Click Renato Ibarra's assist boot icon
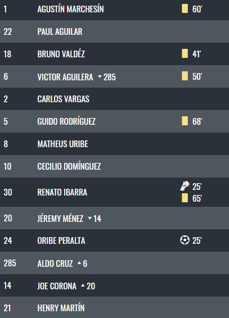The height and width of the screenshot is (318, 229). tap(185, 186)
